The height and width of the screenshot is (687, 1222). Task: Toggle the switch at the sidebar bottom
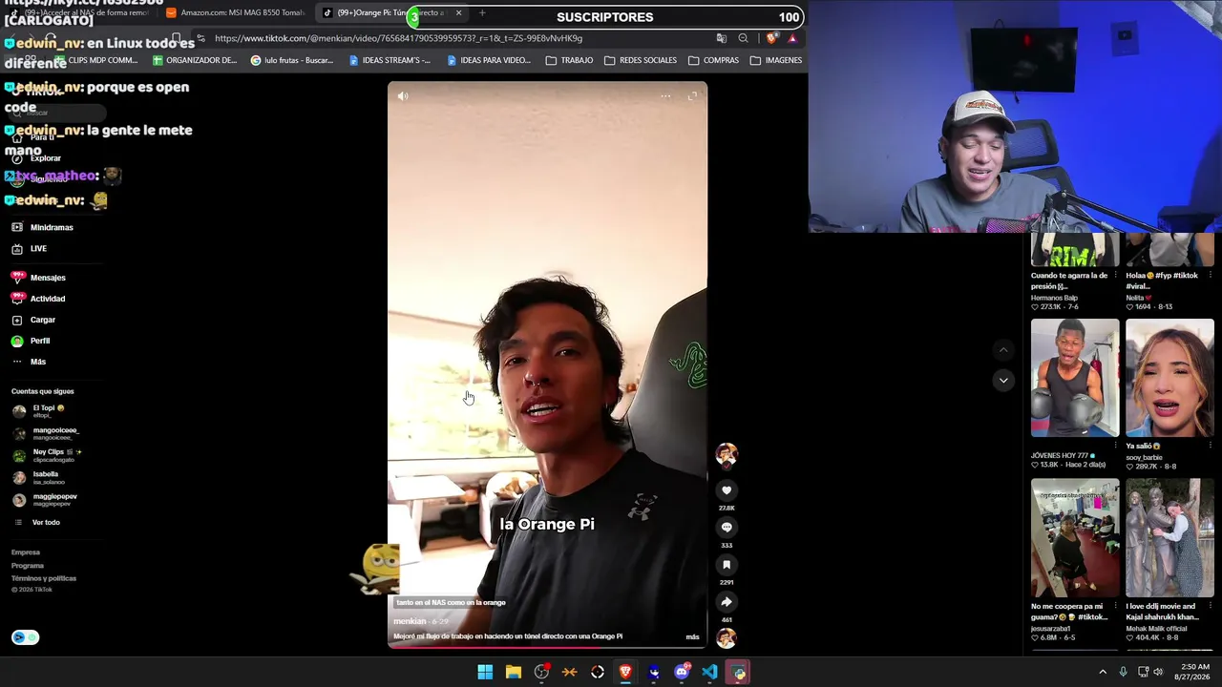(x=26, y=637)
